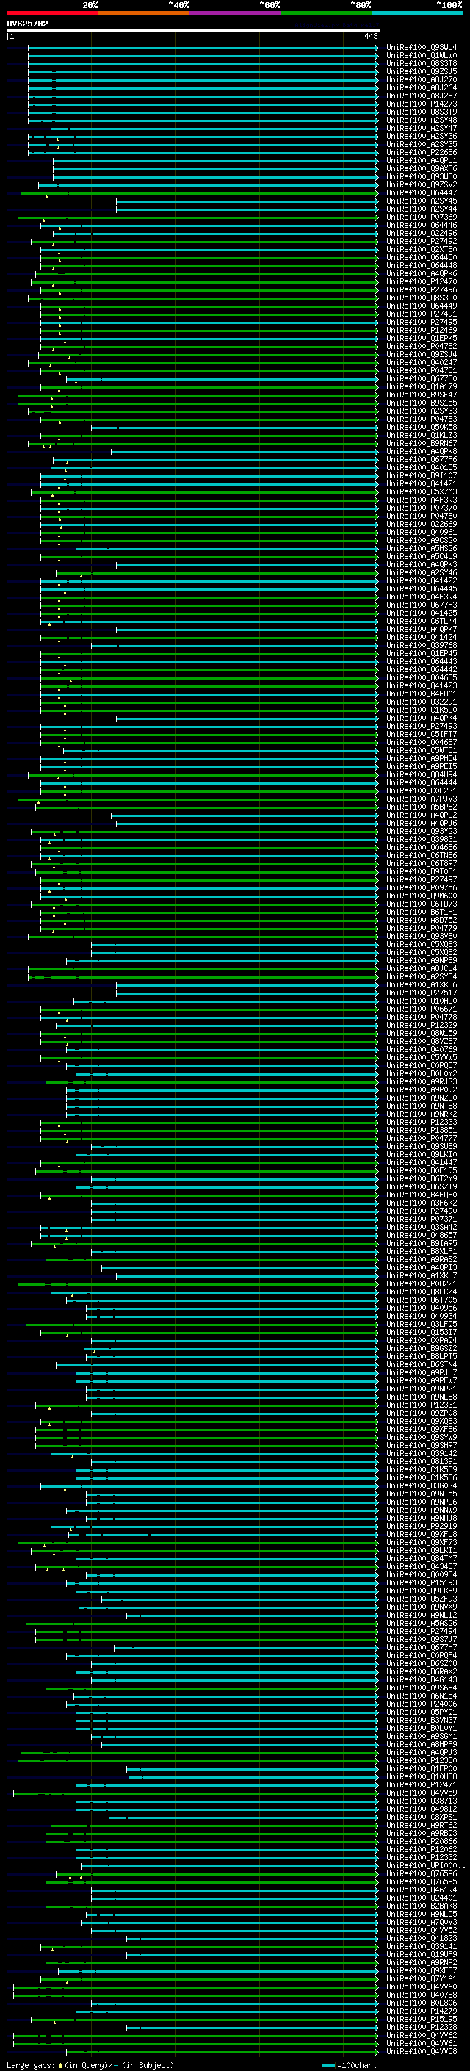
Task: Click the purple ~60% identity legend segment
Action: (x=236, y=13)
